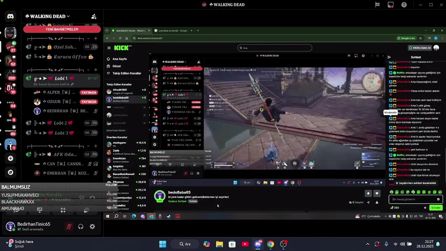
Task: Set a channel status for Lobi 1
Action: (x=54, y=84)
